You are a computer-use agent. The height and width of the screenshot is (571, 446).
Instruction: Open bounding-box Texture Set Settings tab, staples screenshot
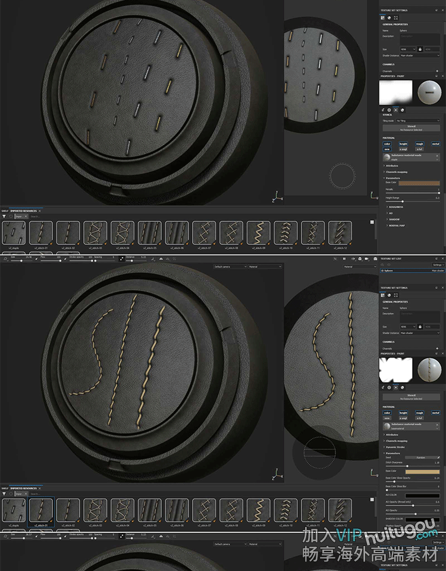tap(396, 17)
